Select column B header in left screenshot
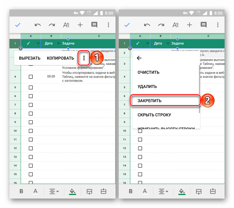Screen dimensions: 234x208 pos(51,36)
